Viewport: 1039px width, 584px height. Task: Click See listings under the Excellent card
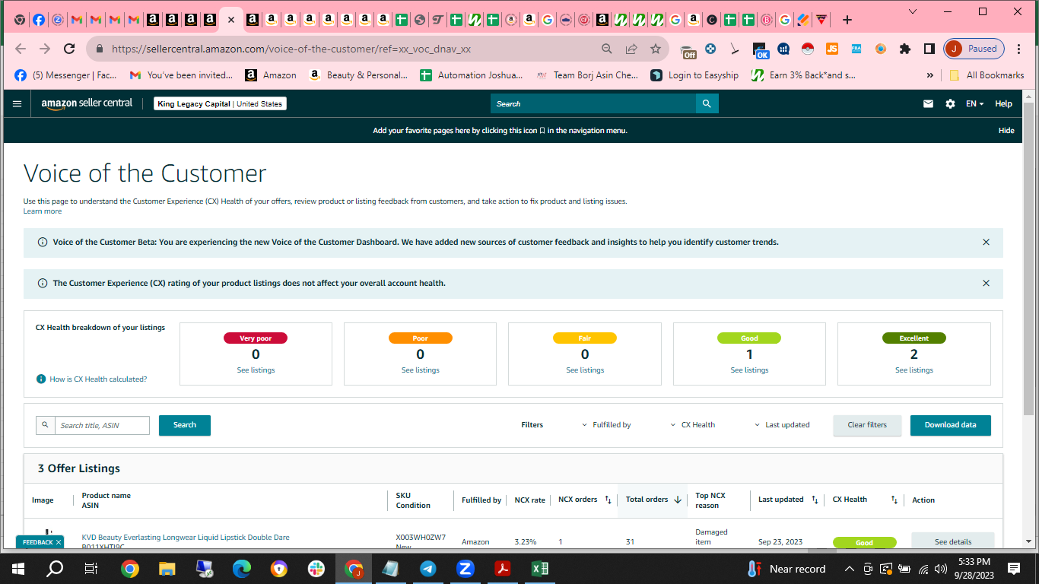tap(913, 370)
